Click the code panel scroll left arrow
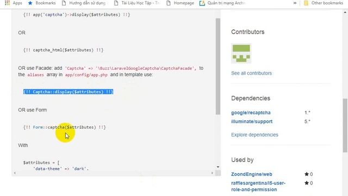The image size is (348, 196). [15, 173]
